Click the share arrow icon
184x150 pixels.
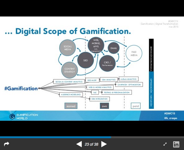point(7,144)
